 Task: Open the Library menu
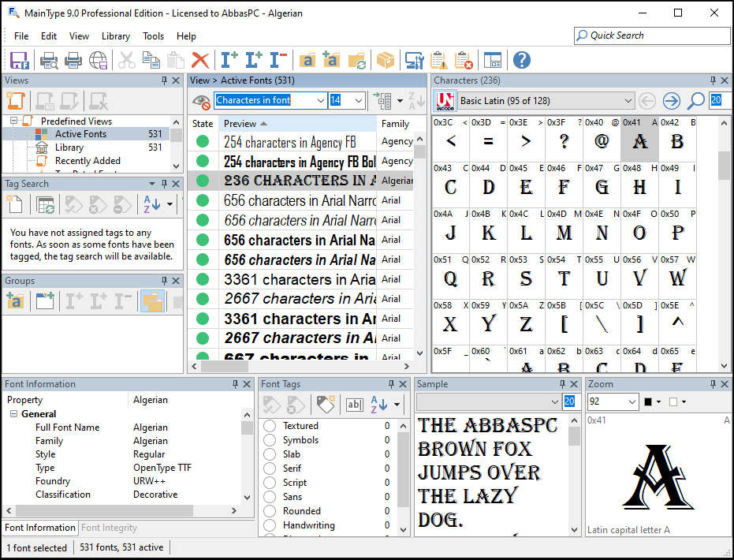coord(116,36)
